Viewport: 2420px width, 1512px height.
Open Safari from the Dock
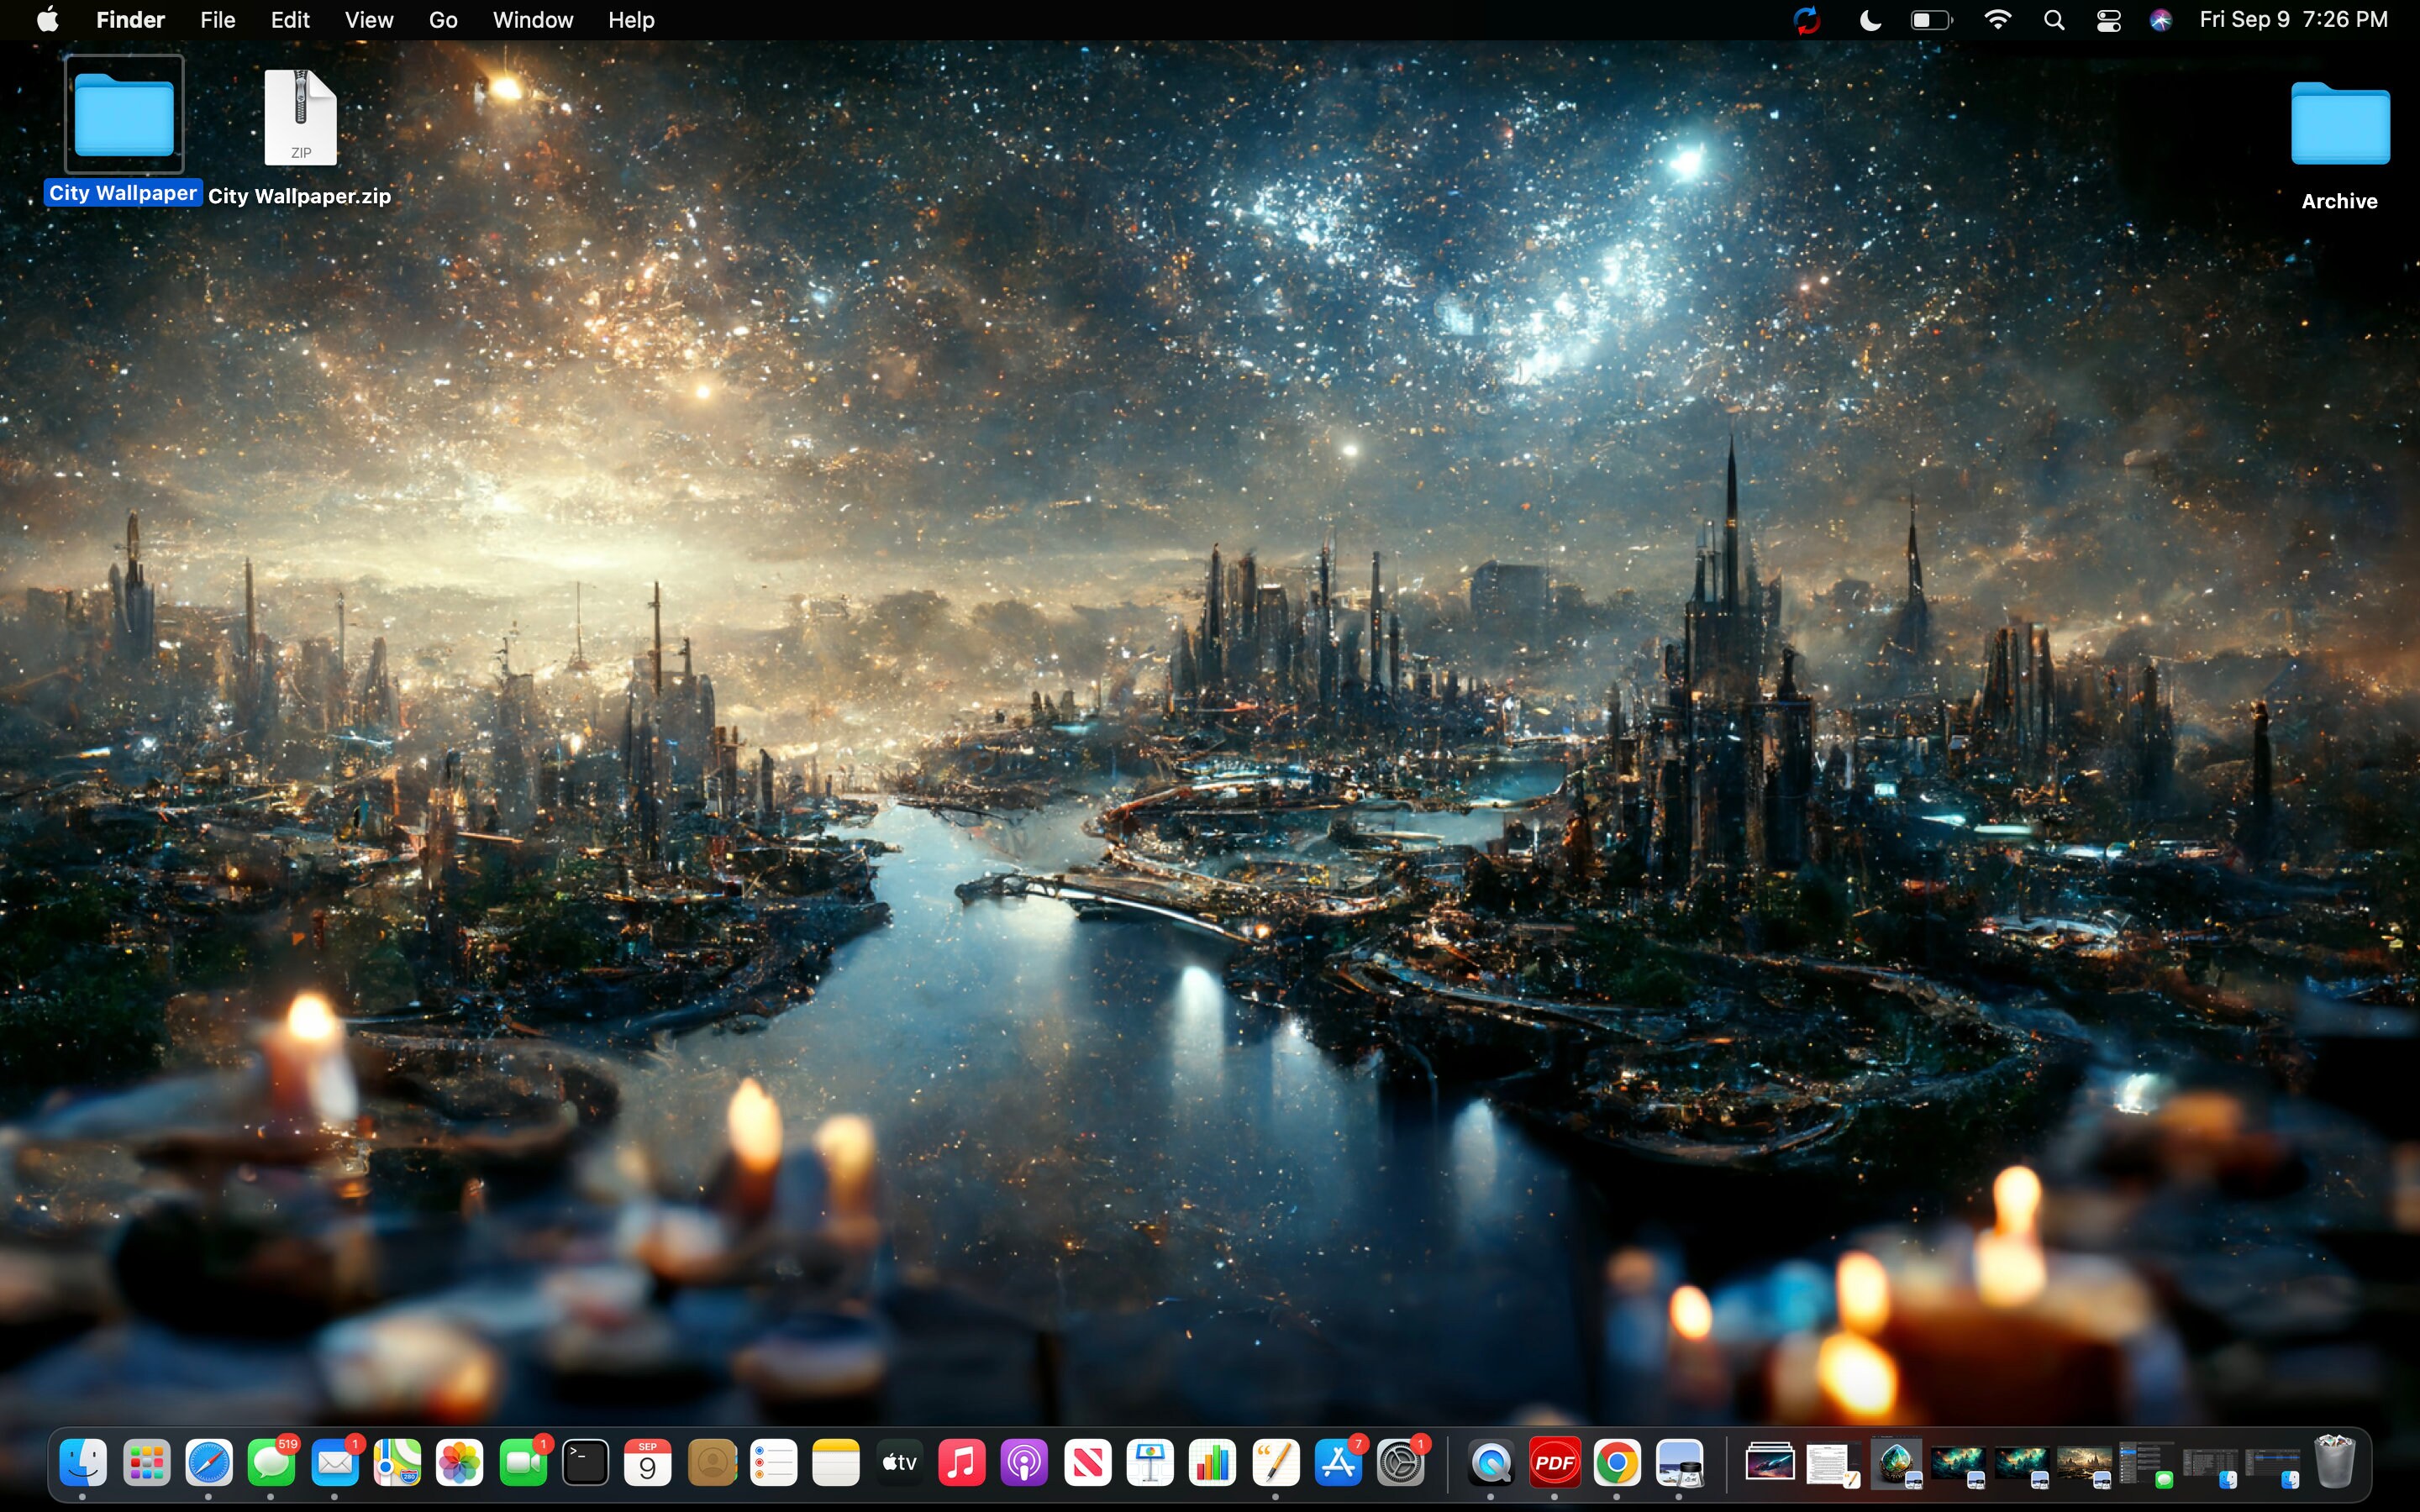click(209, 1461)
